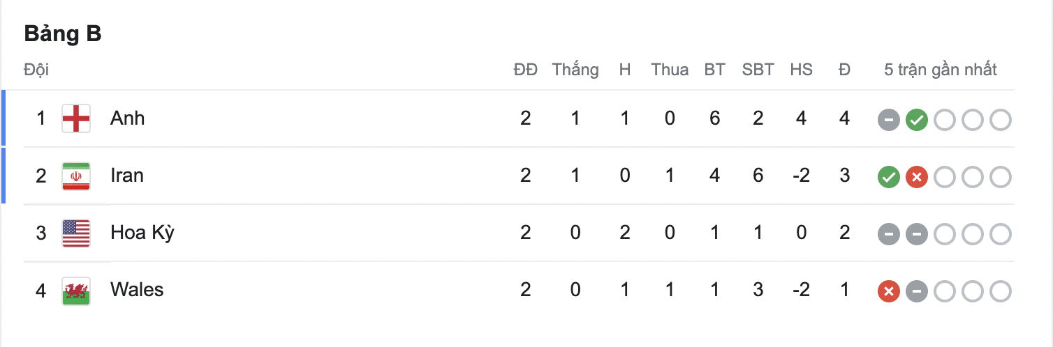Open the Iran team link
1053x347 pixels.
127,176
